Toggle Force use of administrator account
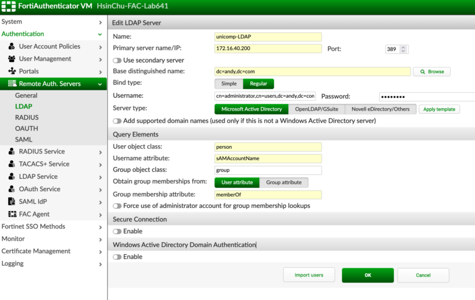The image size is (475, 300). (117, 206)
